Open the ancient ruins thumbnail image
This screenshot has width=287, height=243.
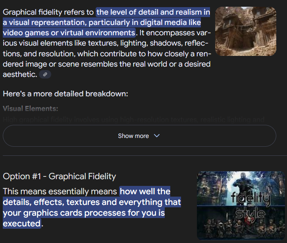tap(245, 31)
